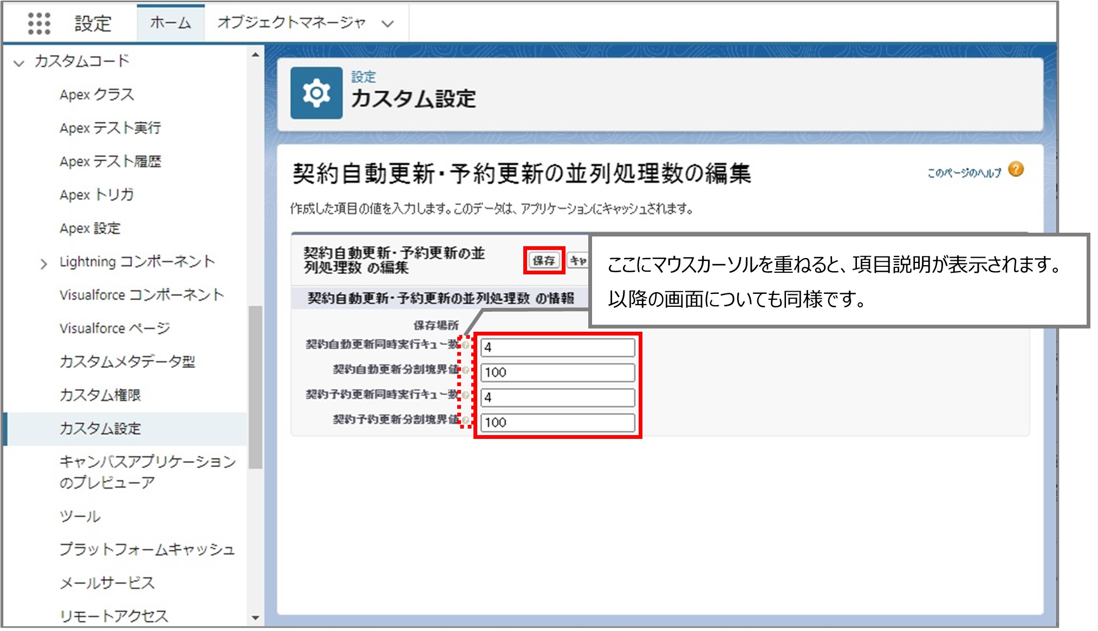Click the Lightning コンポーネント expand arrow
Image resolution: width=1098 pixels, height=631 pixels.
(44, 263)
